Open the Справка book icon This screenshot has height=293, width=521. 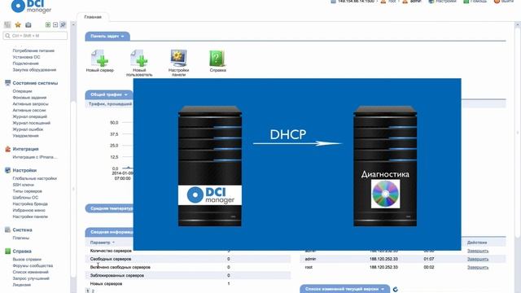217,58
